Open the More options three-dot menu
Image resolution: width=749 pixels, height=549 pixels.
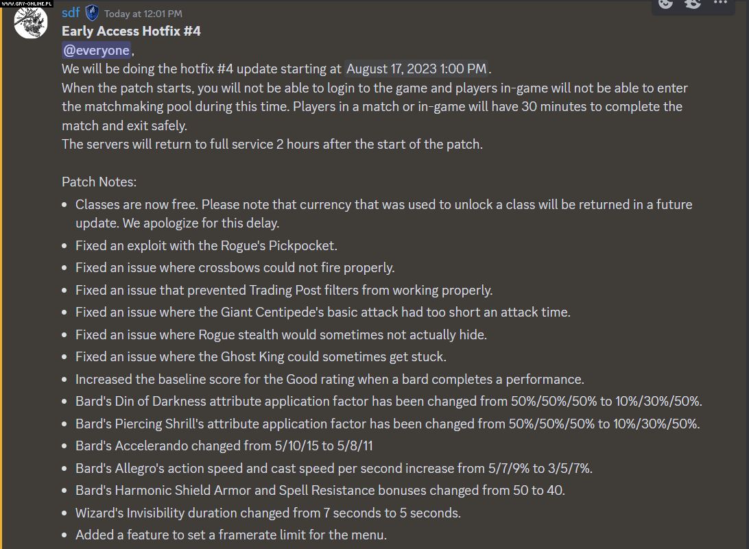click(720, 3)
